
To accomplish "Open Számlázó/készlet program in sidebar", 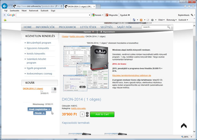I will (x=37, y=61).
